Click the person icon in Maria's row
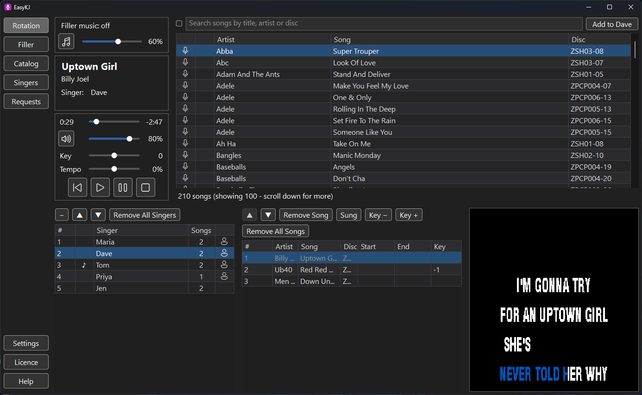642x395 pixels. coord(224,242)
